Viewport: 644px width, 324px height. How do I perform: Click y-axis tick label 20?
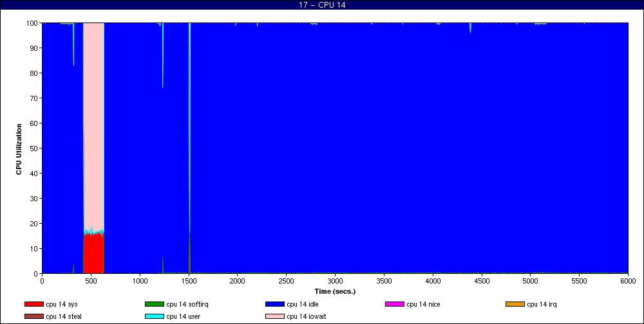[35, 224]
